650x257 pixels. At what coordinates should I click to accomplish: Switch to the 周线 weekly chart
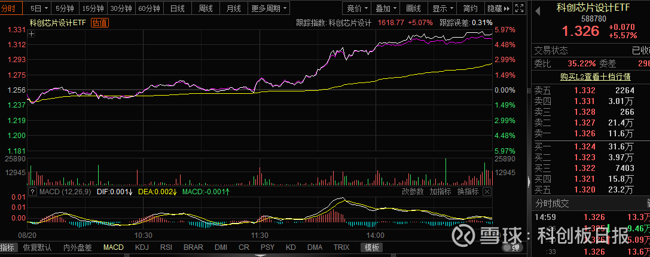[206, 8]
